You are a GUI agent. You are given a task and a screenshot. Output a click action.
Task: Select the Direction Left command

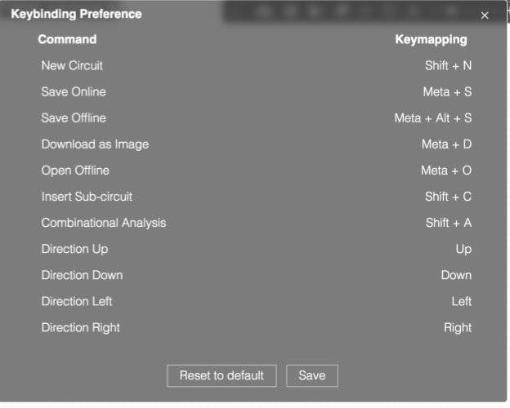pyautogui.click(x=77, y=301)
